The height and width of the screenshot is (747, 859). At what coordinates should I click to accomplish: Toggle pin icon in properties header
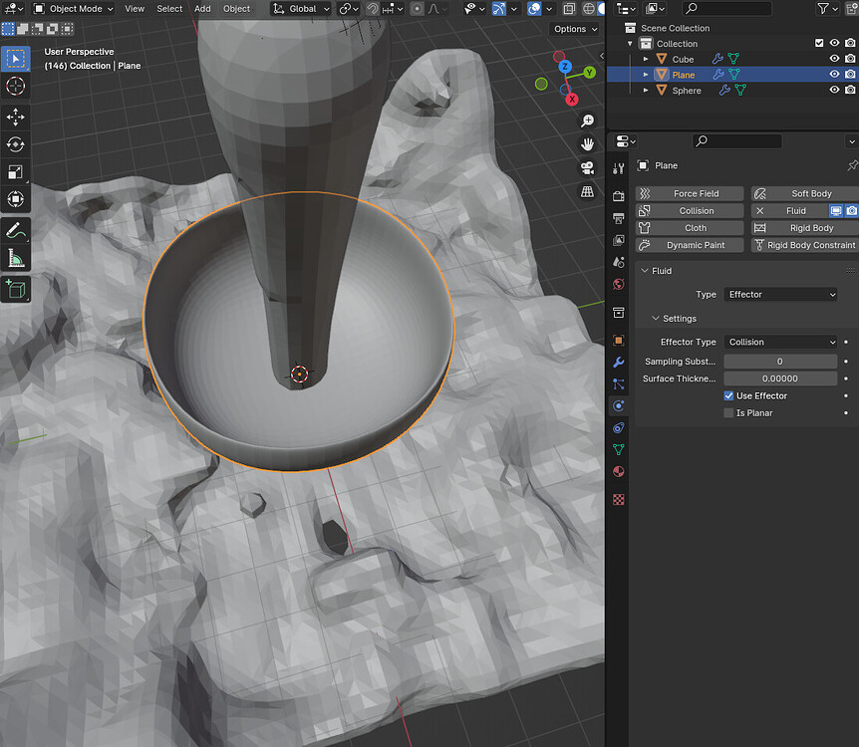[x=852, y=165]
